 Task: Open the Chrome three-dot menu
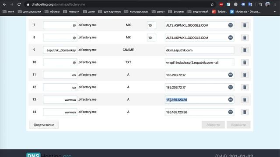click(275, 4)
